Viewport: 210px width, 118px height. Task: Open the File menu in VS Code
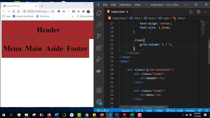click(105, 5)
